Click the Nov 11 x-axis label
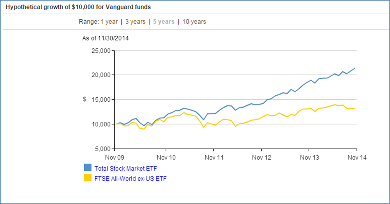 pyautogui.click(x=214, y=157)
